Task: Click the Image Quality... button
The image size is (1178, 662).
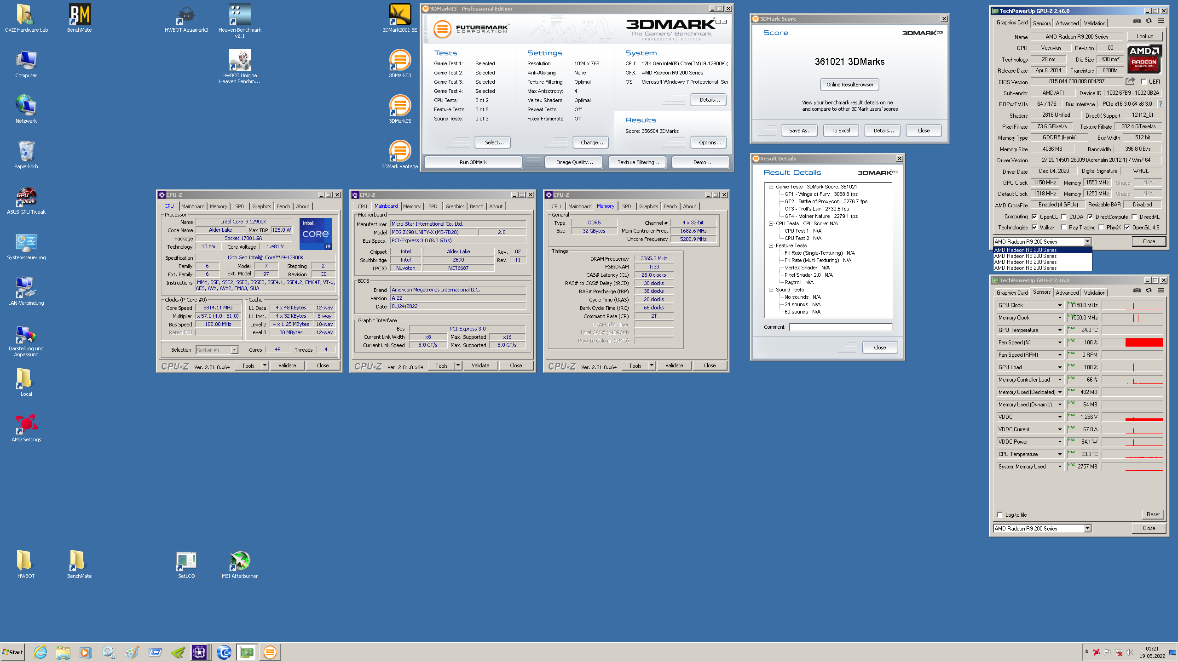Action: (574, 162)
